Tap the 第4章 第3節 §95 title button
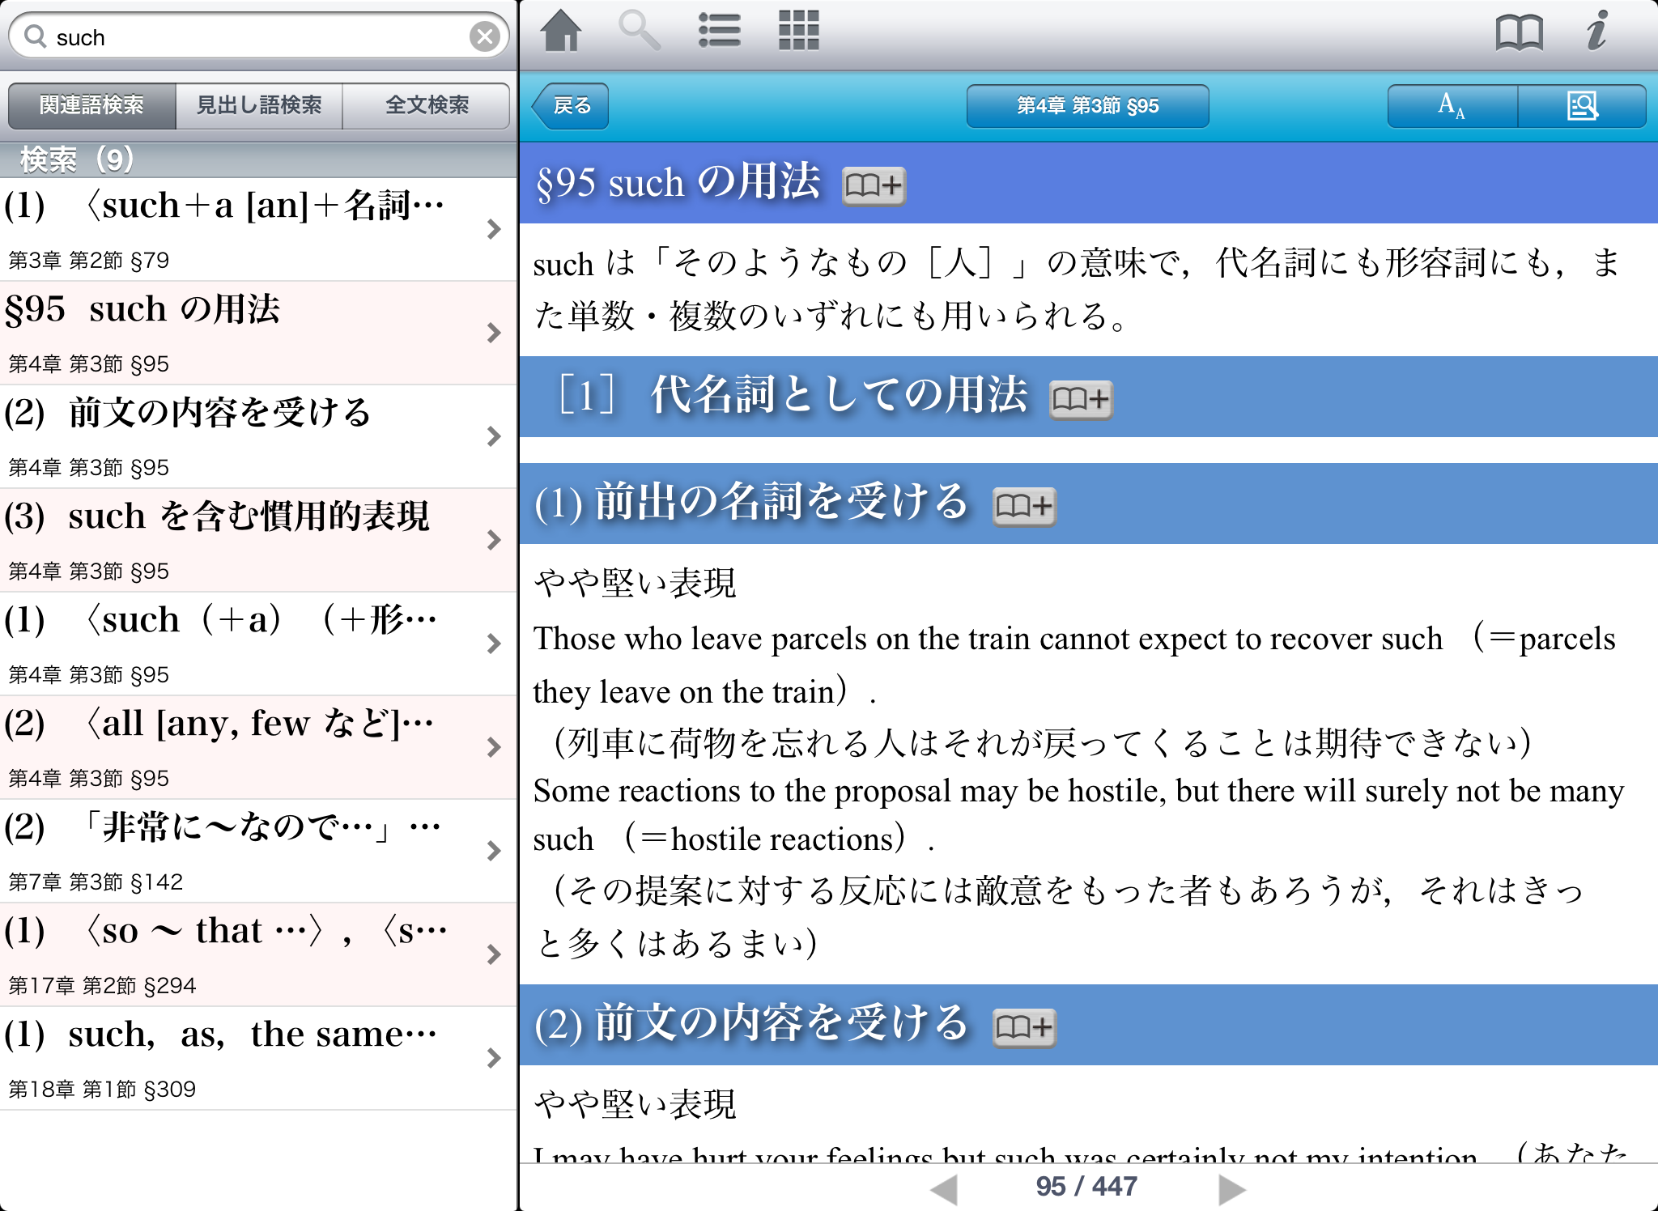Viewport: 1658px width, 1211px height. click(1087, 106)
